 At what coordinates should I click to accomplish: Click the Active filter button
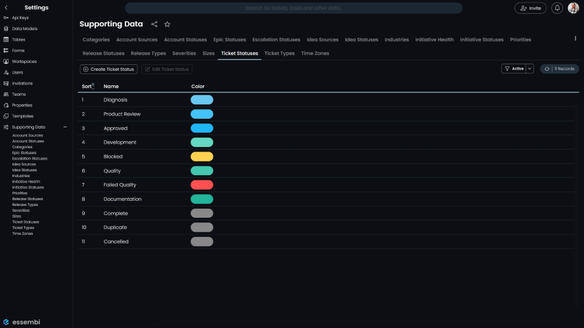pos(514,69)
